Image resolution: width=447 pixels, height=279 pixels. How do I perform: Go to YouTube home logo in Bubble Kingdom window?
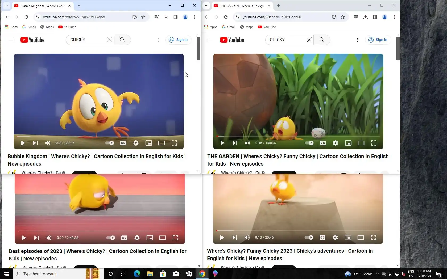click(x=32, y=40)
